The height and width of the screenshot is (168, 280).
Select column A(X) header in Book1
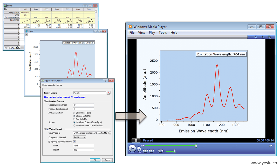click(x=25, y=9)
